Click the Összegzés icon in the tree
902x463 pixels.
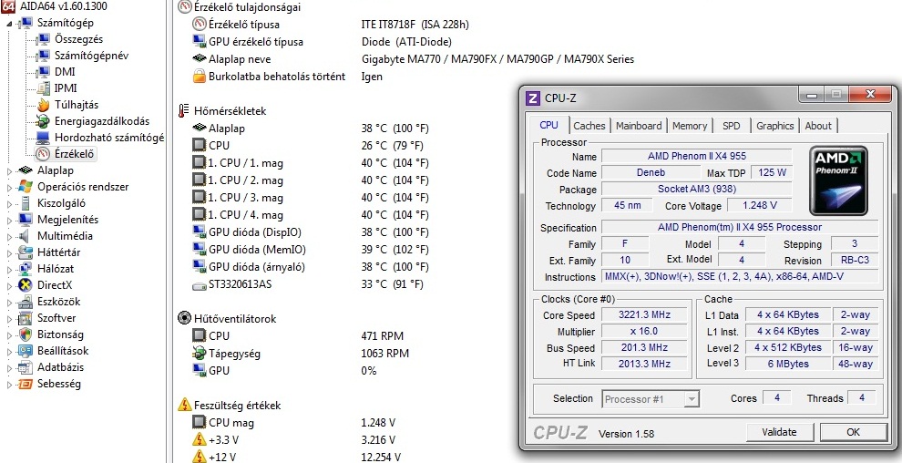(43, 40)
